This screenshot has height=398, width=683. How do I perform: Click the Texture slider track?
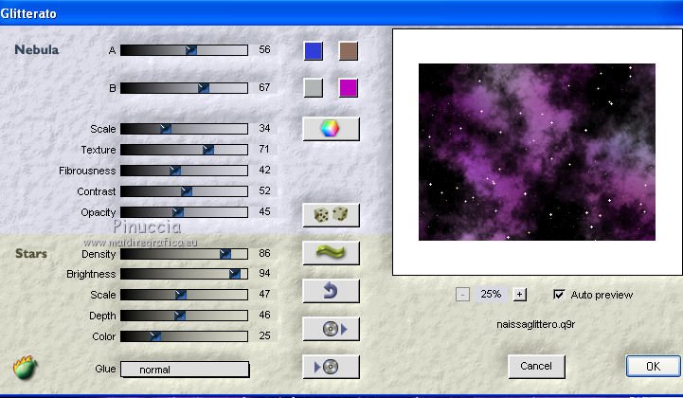(x=185, y=150)
